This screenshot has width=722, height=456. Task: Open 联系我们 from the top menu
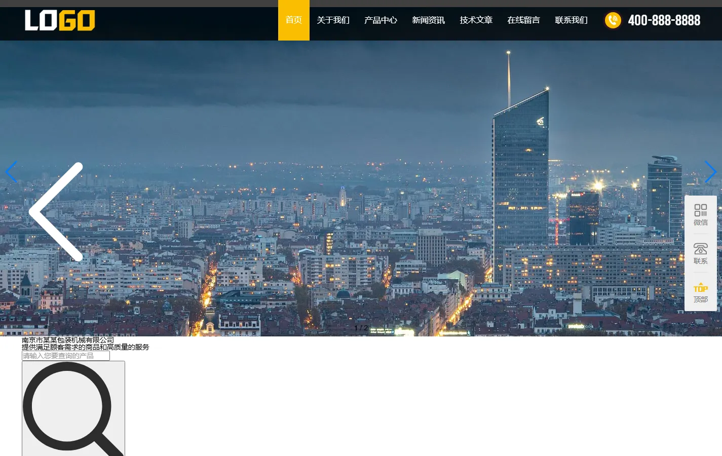point(572,20)
